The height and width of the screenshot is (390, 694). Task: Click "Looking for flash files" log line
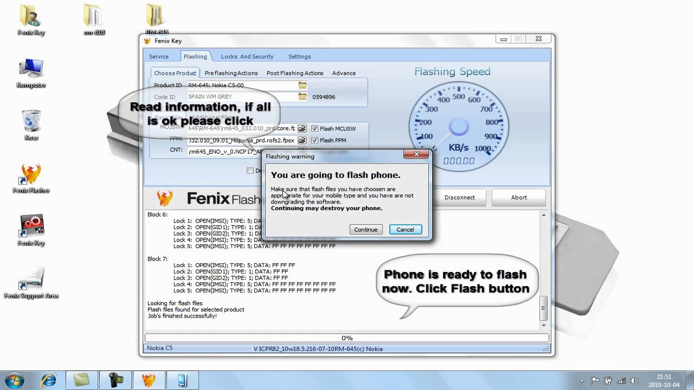pos(175,303)
